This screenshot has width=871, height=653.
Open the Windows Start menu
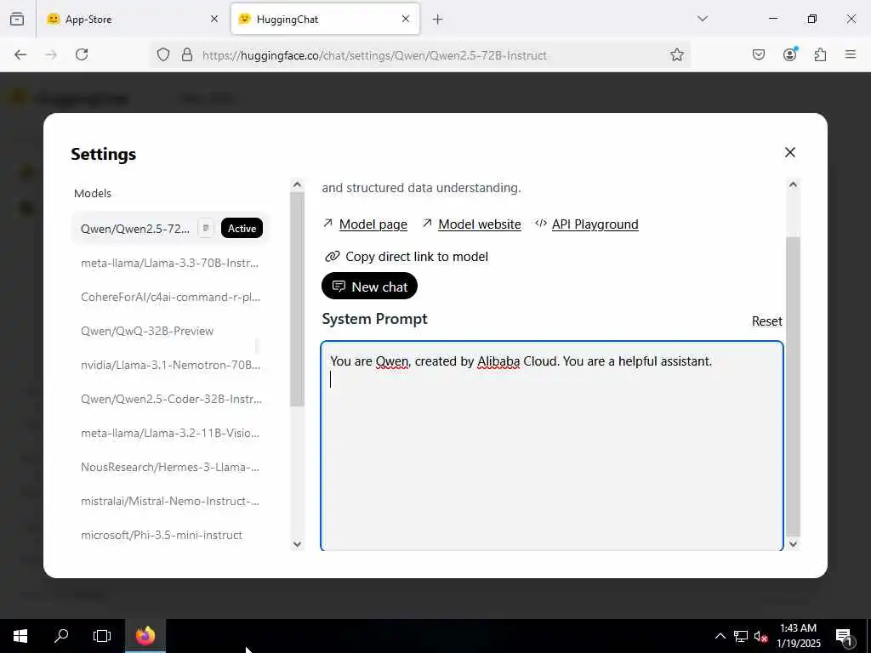tap(20, 636)
